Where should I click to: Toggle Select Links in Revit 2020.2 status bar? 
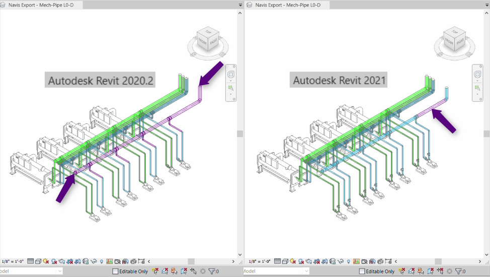(x=155, y=271)
